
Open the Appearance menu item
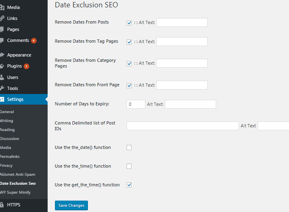pyautogui.click(x=19, y=55)
